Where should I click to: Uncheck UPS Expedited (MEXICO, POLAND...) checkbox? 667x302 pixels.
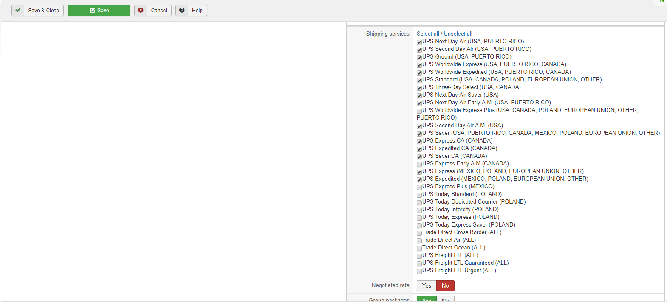tap(419, 179)
